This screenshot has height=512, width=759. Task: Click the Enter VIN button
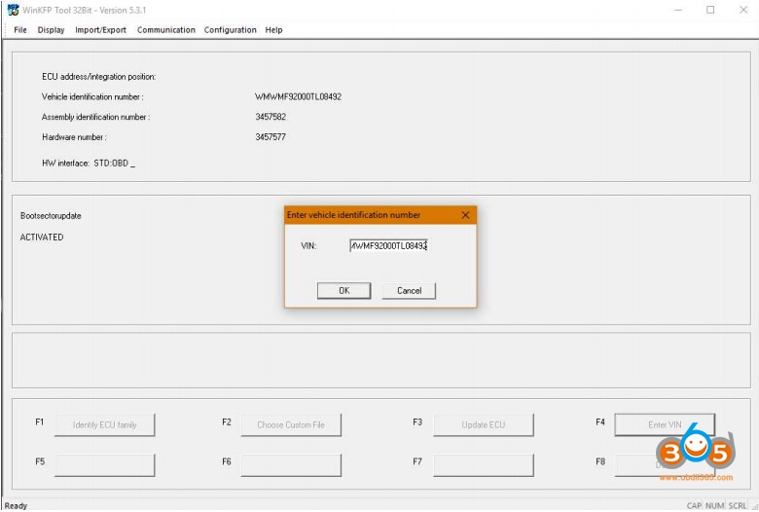point(665,424)
